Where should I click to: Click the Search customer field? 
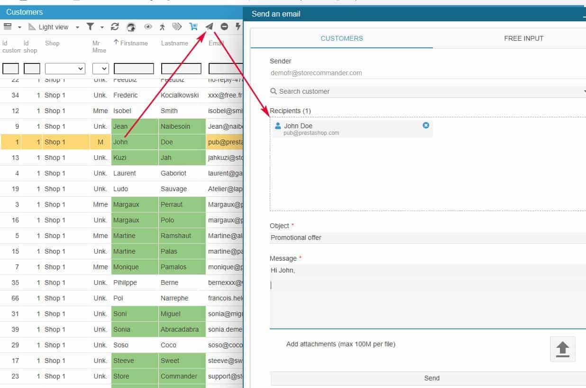click(x=427, y=91)
